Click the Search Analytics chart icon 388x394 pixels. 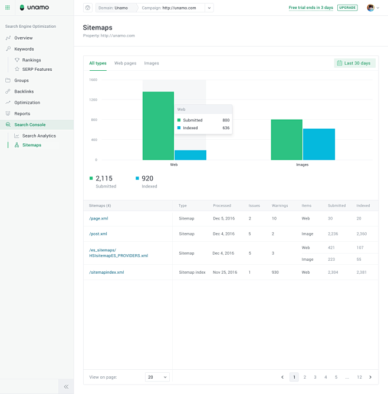[x=17, y=136]
